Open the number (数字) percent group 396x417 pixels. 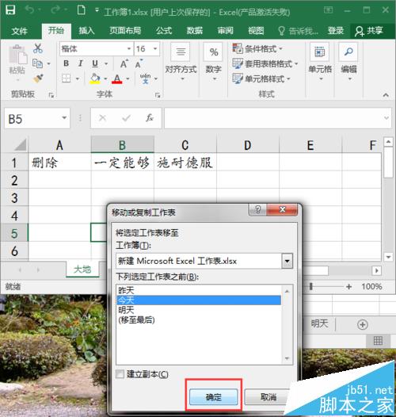[x=214, y=62]
